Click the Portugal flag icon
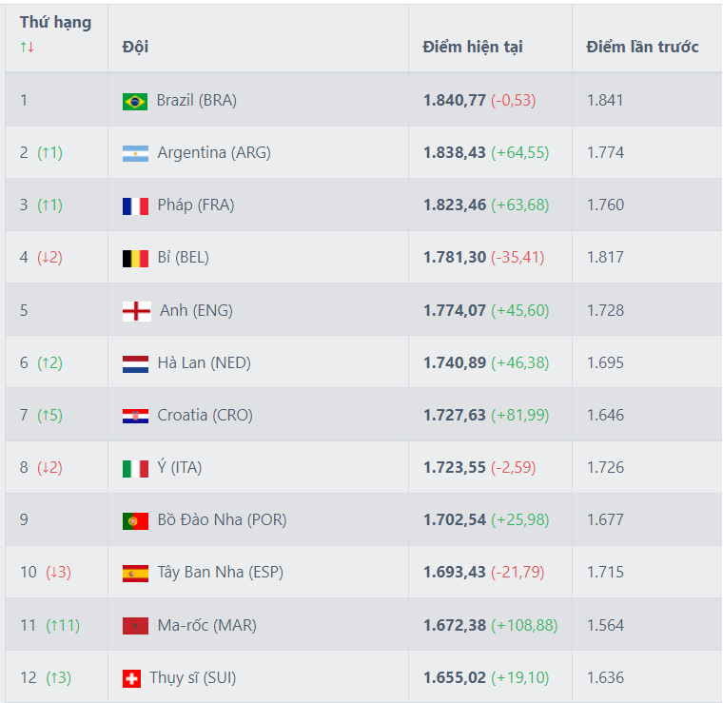The image size is (723, 703). tap(135, 520)
